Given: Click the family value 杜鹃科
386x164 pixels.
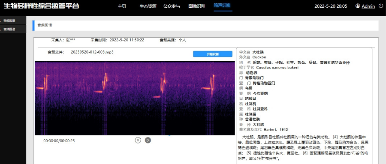Looking at the screenshot, I should [250, 104].
